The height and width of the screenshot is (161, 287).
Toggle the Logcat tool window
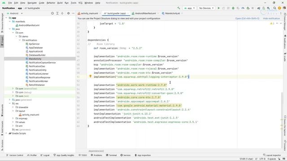click(45, 155)
